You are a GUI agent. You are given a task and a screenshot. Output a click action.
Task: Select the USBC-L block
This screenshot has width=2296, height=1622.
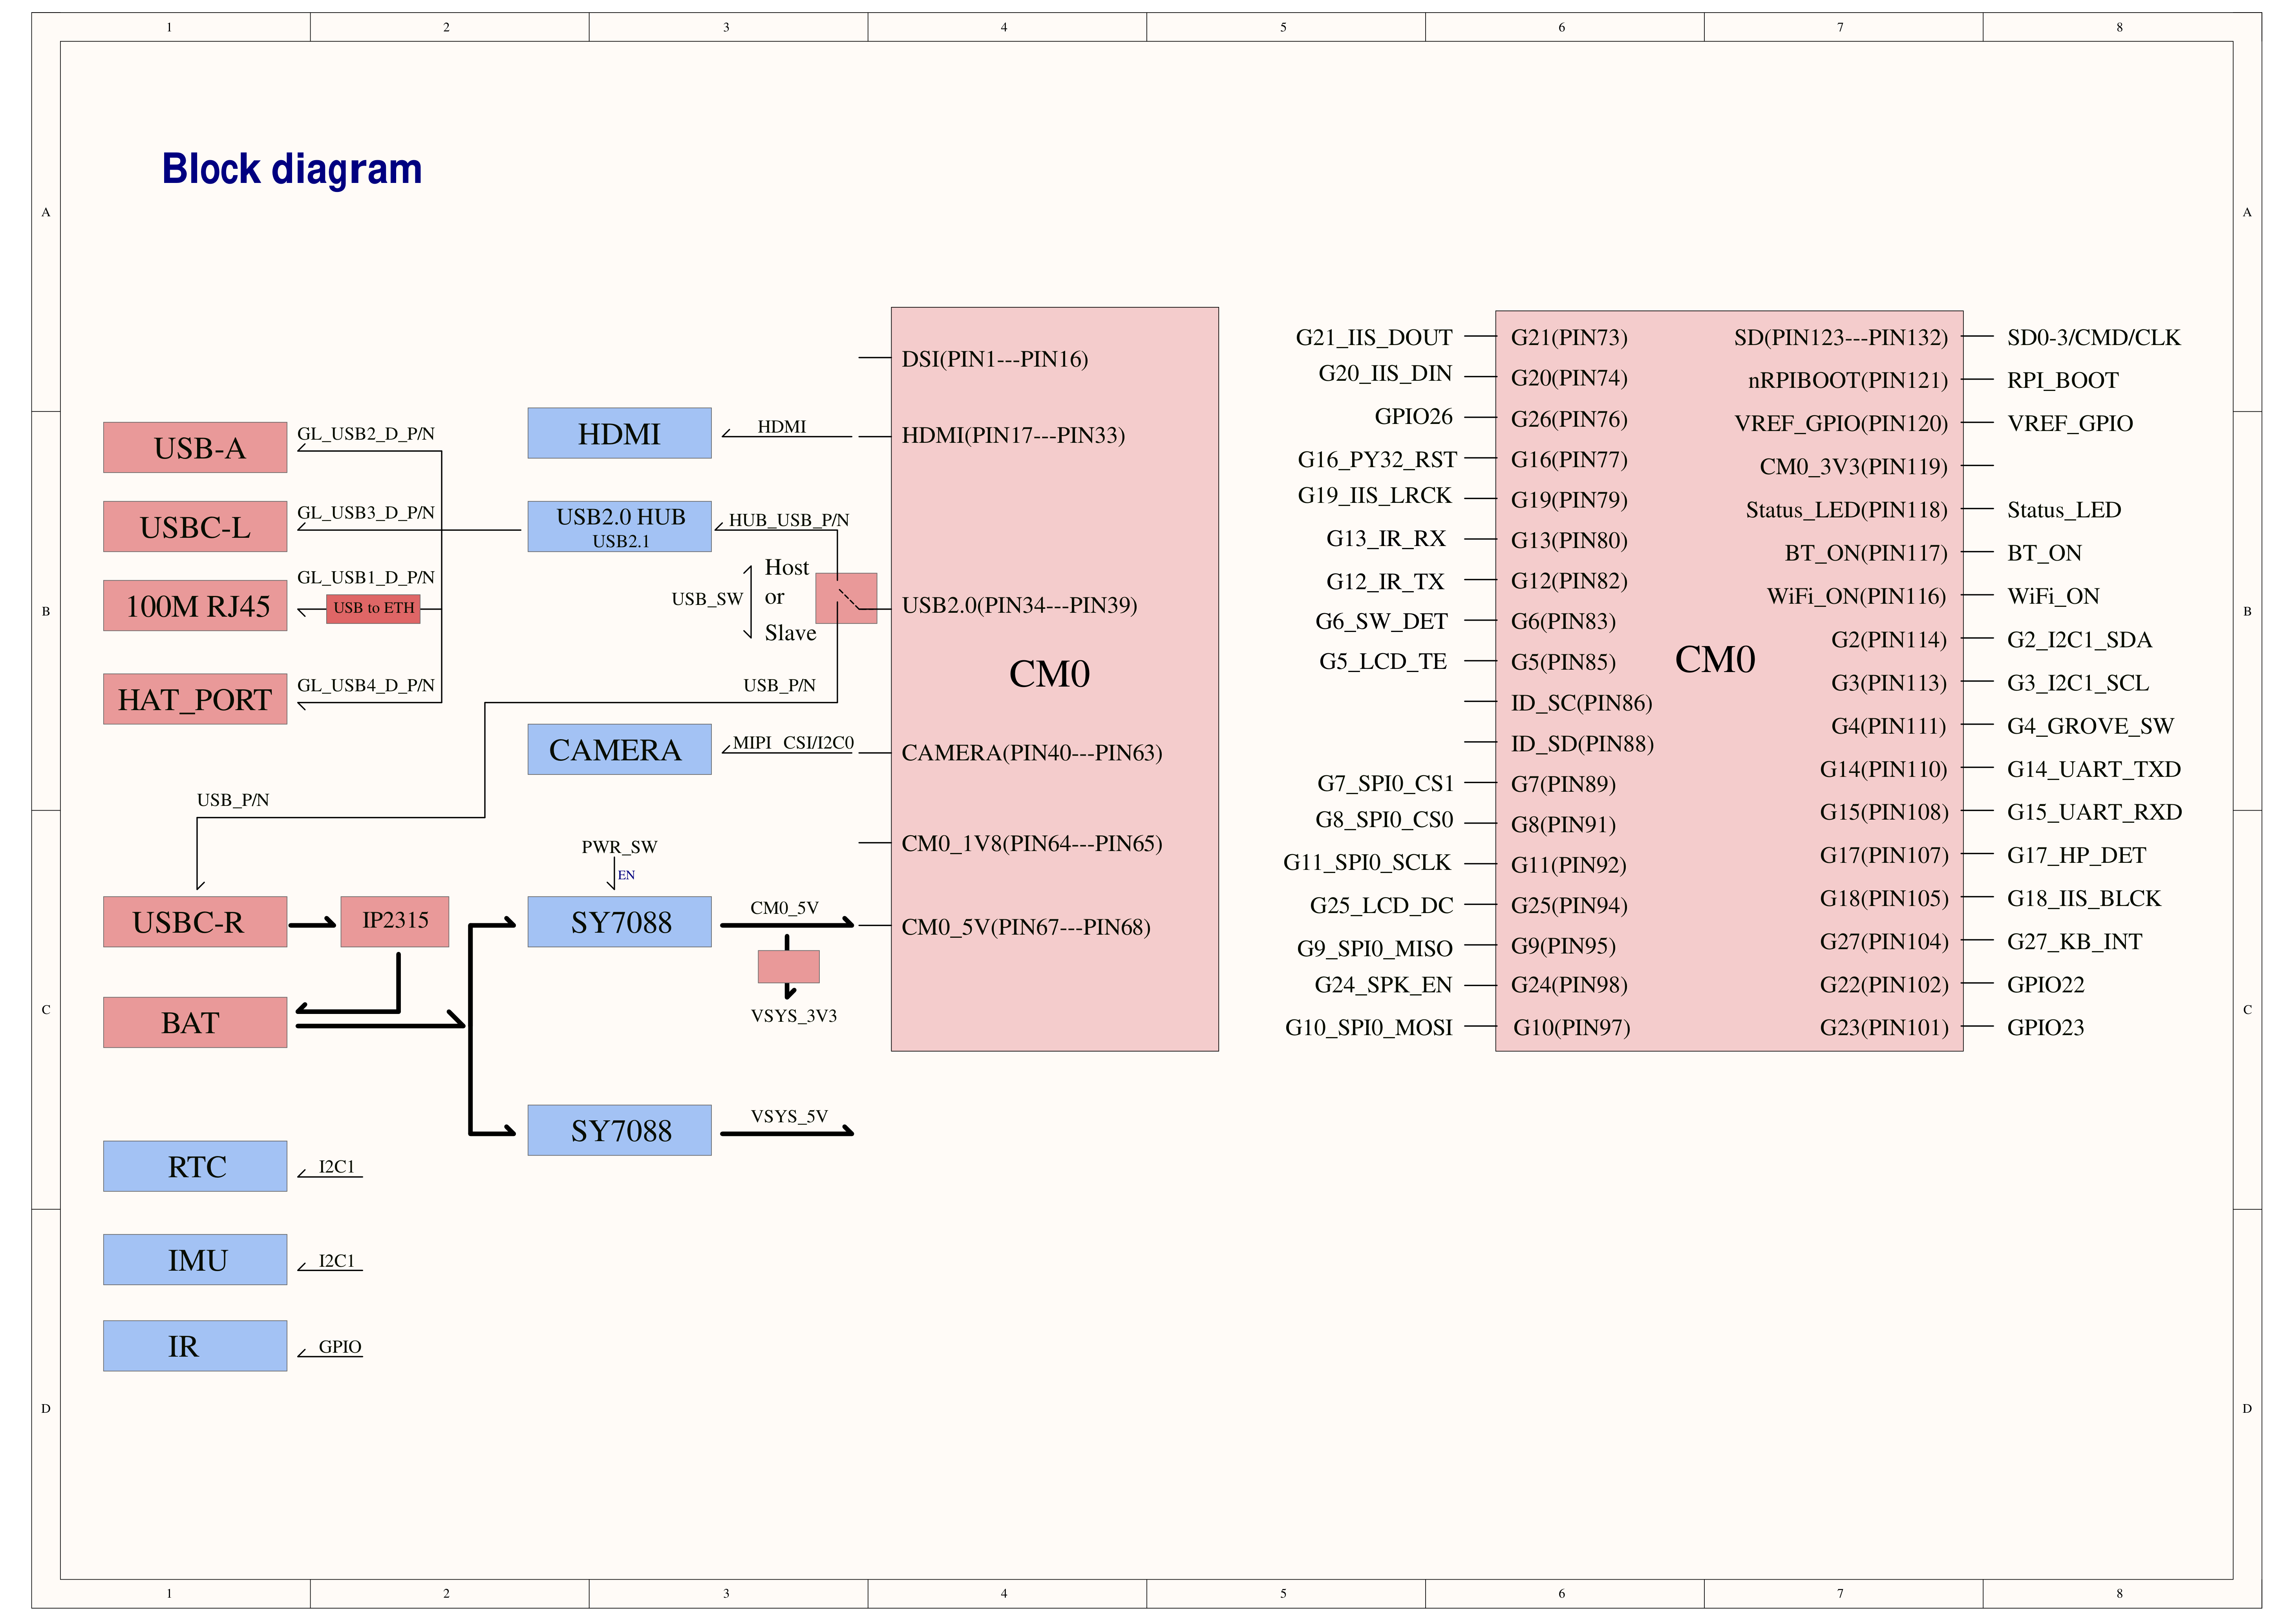coord(195,526)
